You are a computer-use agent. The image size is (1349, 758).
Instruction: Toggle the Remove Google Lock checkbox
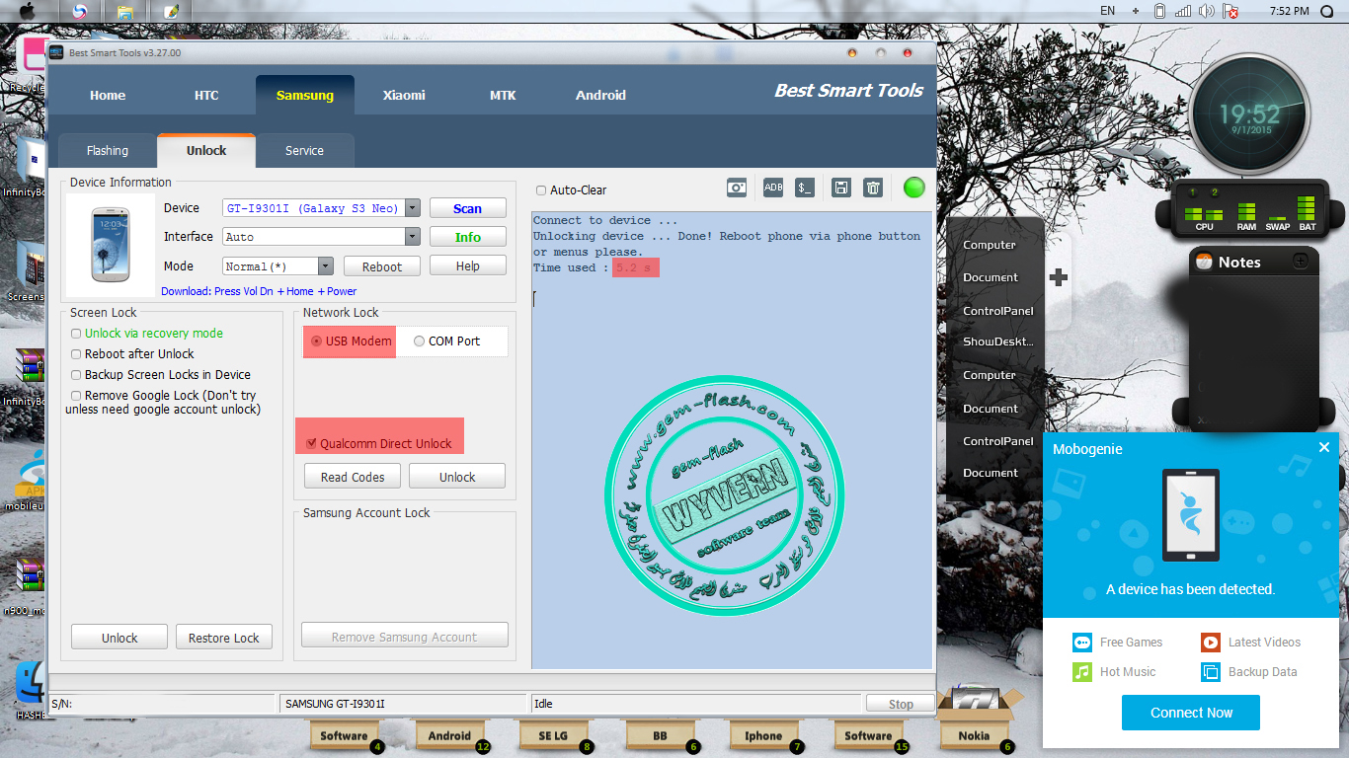click(x=76, y=396)
